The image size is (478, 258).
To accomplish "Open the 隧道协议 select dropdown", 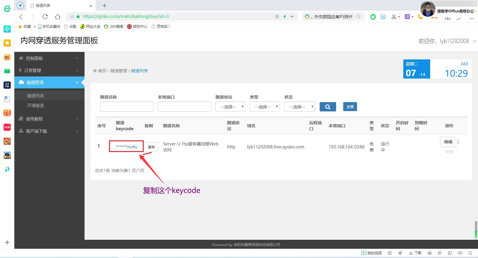I will point(230,107).
